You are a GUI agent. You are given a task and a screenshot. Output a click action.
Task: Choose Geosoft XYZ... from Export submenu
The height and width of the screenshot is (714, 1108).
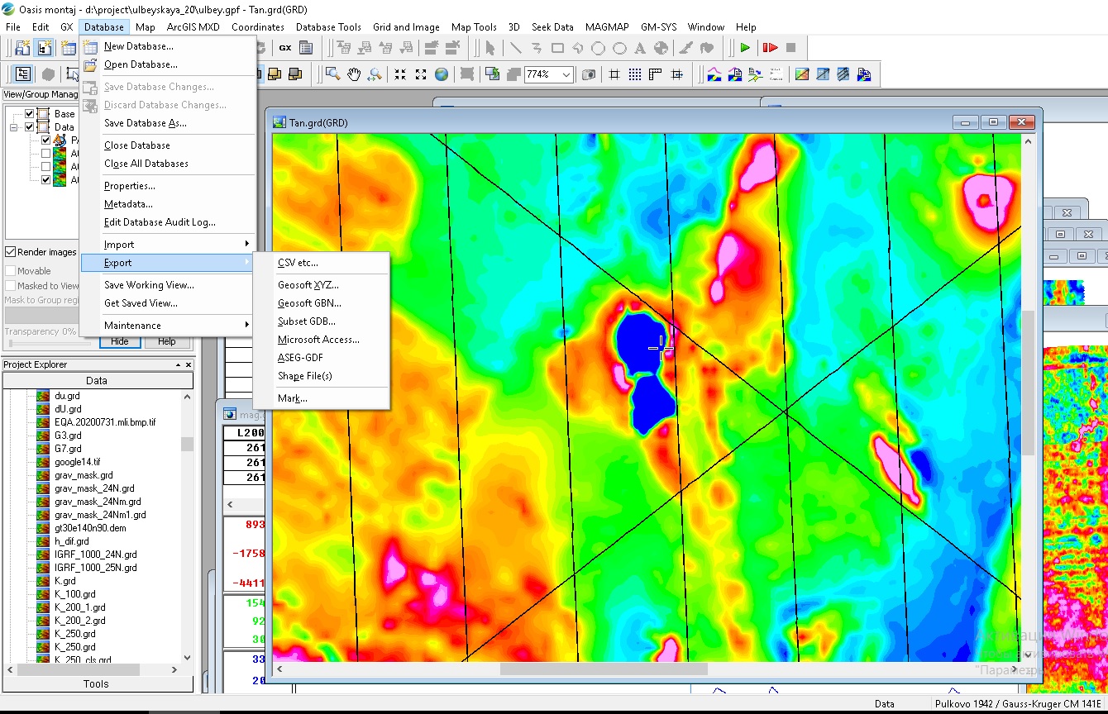coord(308,285)
